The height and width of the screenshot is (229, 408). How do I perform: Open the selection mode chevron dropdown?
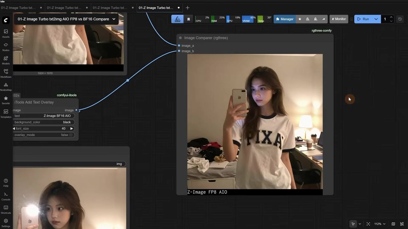pyautogui.click(x=360, y=224)
